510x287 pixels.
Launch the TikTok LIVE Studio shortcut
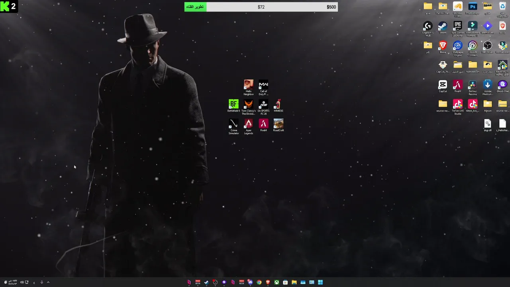click(458, 107)
